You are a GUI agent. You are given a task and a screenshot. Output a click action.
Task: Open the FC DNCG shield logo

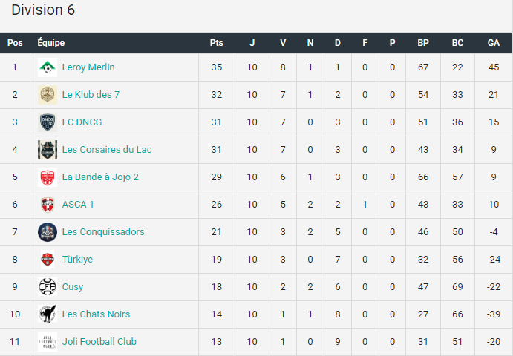coord(48,122)
